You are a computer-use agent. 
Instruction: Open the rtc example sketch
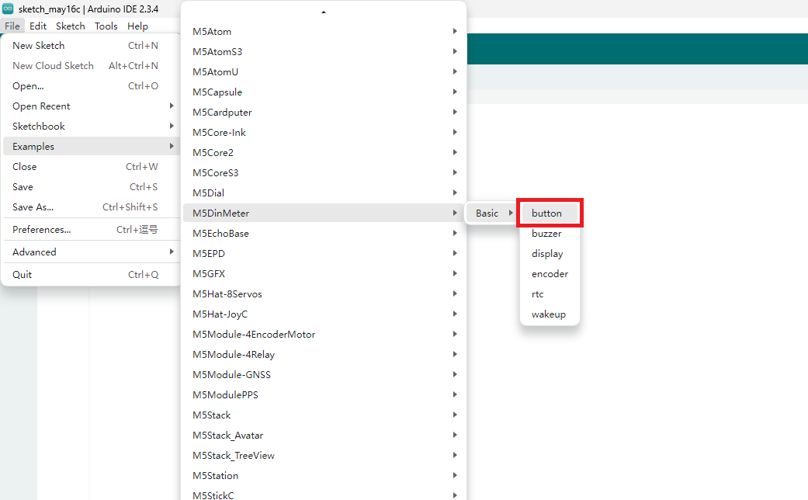550,293
